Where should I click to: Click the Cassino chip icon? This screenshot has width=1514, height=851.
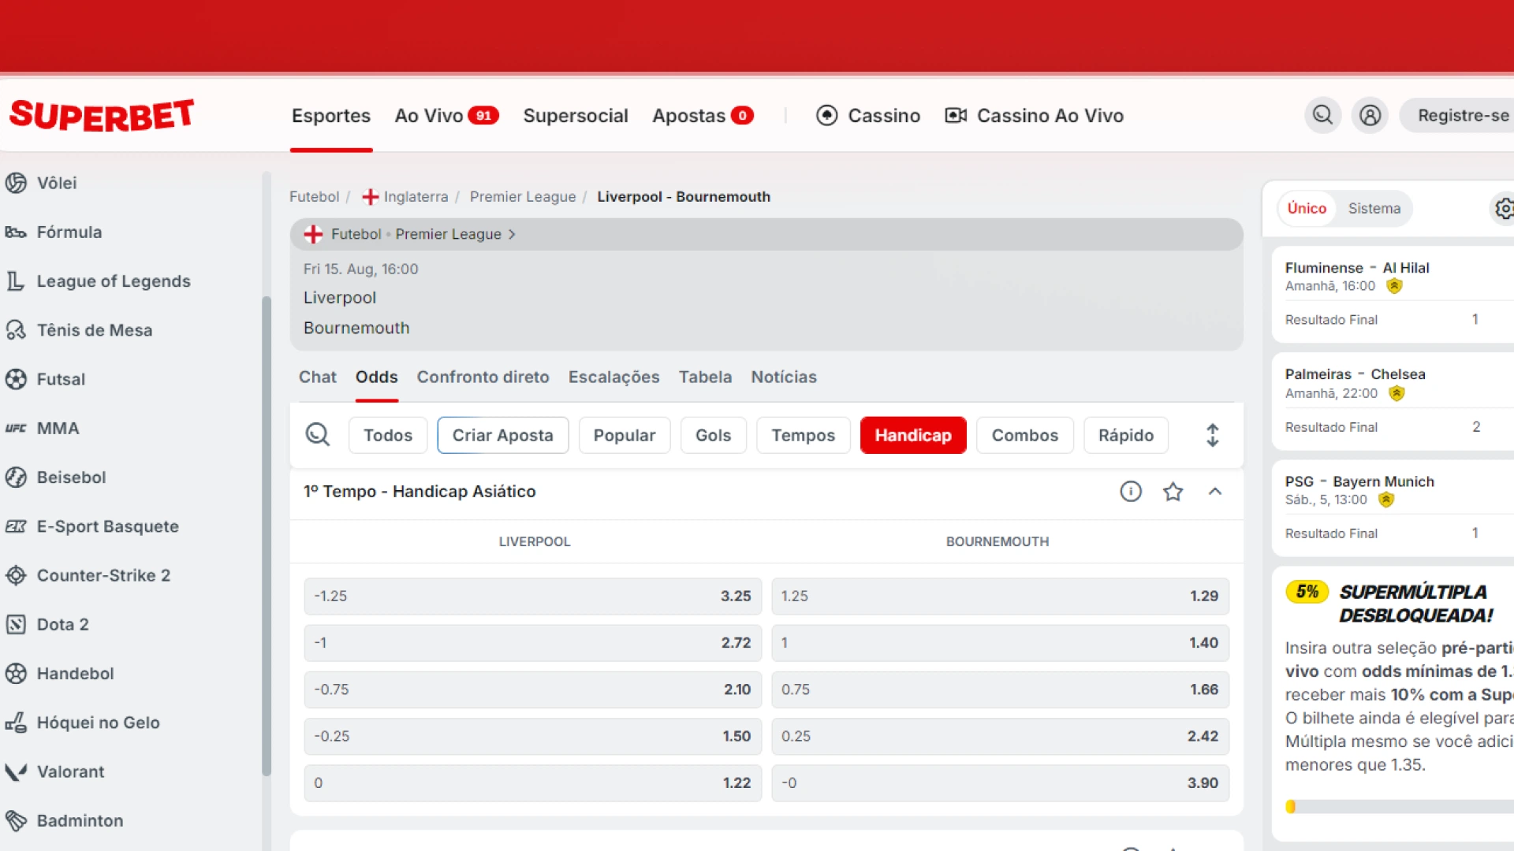826,116
